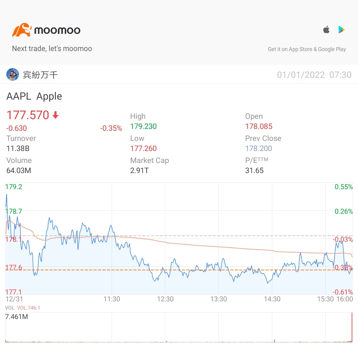Select username 宾紛万千

pyautogui.click(x=40, y=75)
